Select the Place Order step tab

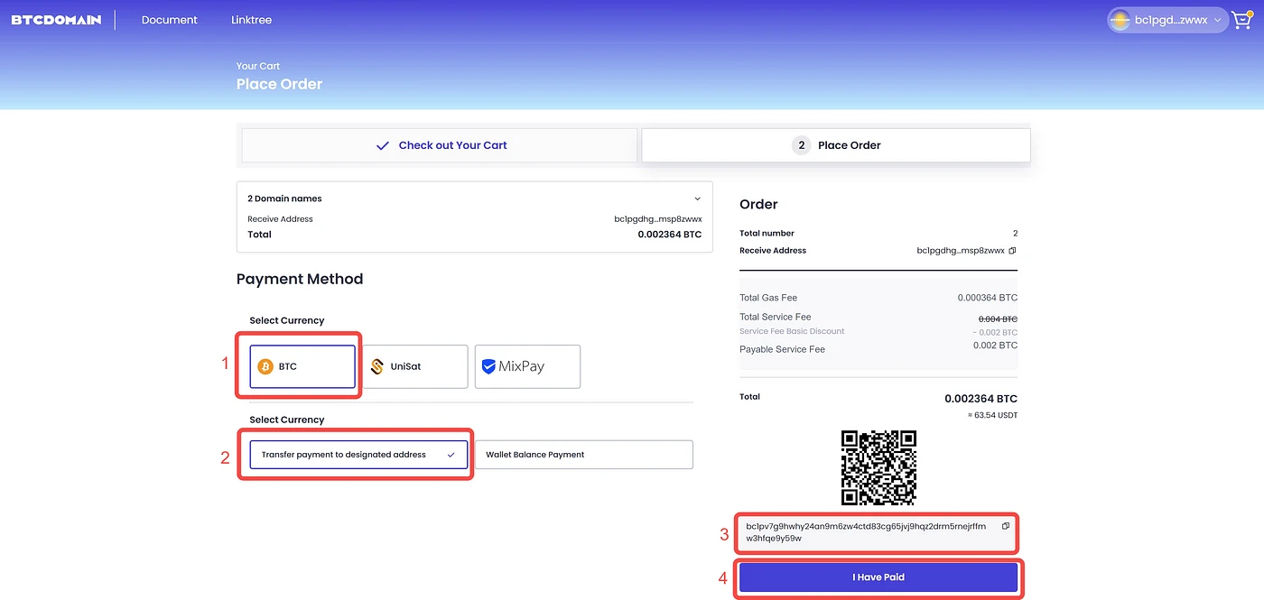836,145
